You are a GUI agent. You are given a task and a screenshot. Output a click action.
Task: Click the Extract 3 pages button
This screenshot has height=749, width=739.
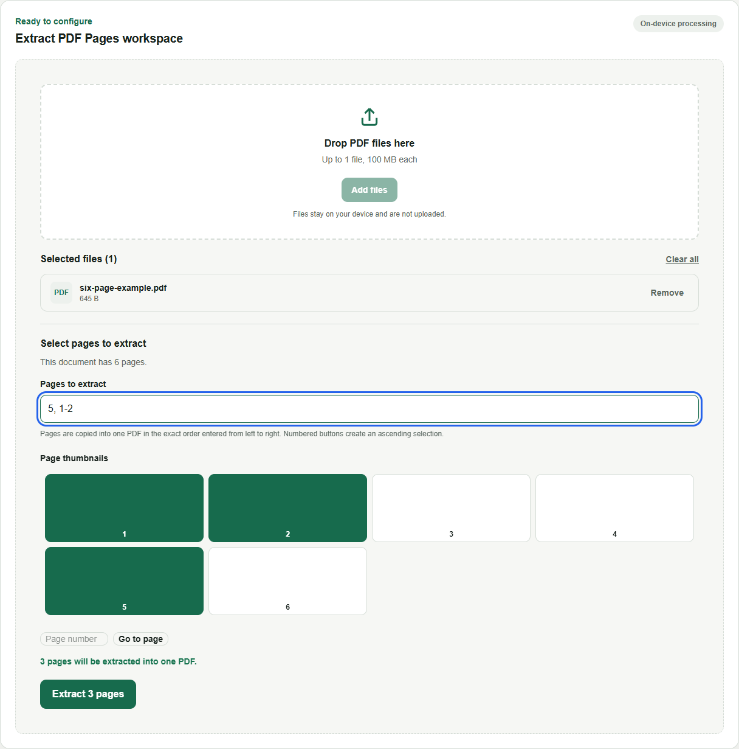88,694
